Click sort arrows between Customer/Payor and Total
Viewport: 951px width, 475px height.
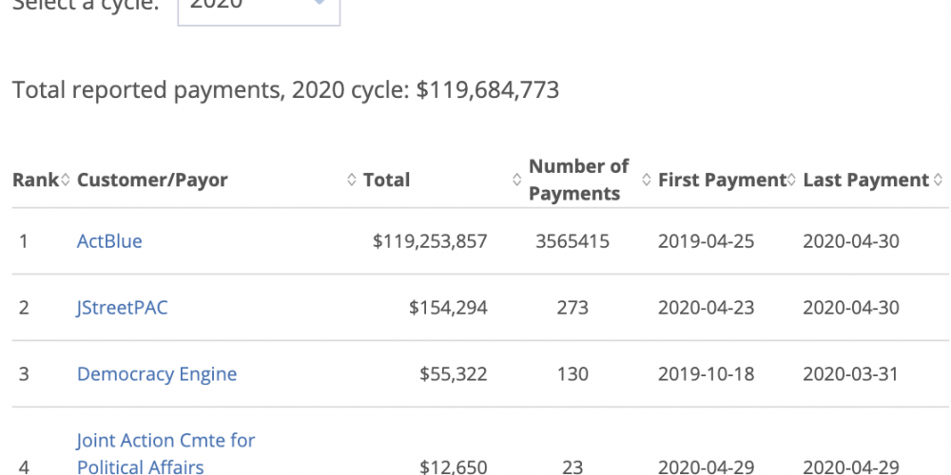(352, 180)
